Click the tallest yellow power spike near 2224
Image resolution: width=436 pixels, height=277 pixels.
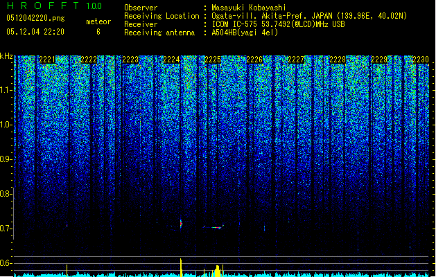181,267
